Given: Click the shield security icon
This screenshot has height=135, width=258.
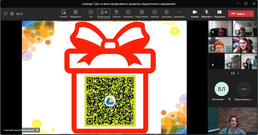Looking at the screenshot, I should 6,14.
